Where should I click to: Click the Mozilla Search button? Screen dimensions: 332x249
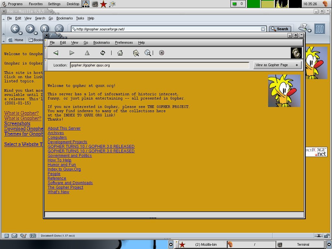tap(279, 29)
